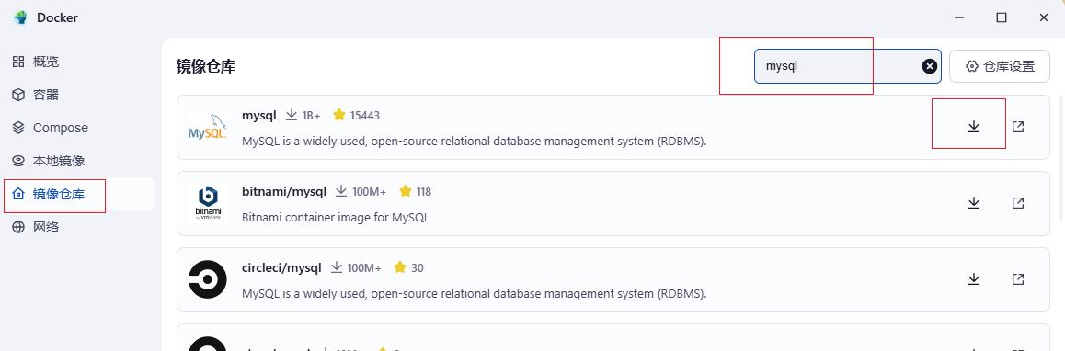Click the CircleCI logo thumbnail
This screenshot has height=351, width=1065.
tap(207, 279)
